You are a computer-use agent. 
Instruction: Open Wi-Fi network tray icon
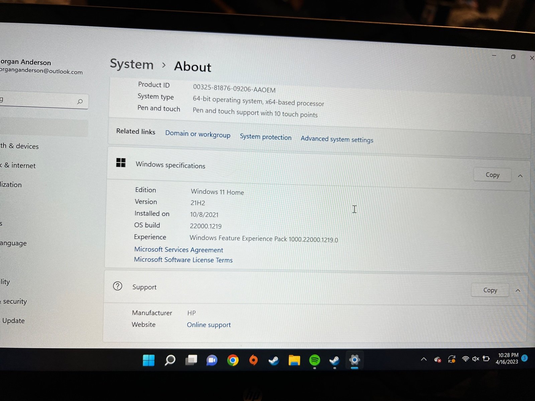tap(465, 359)
